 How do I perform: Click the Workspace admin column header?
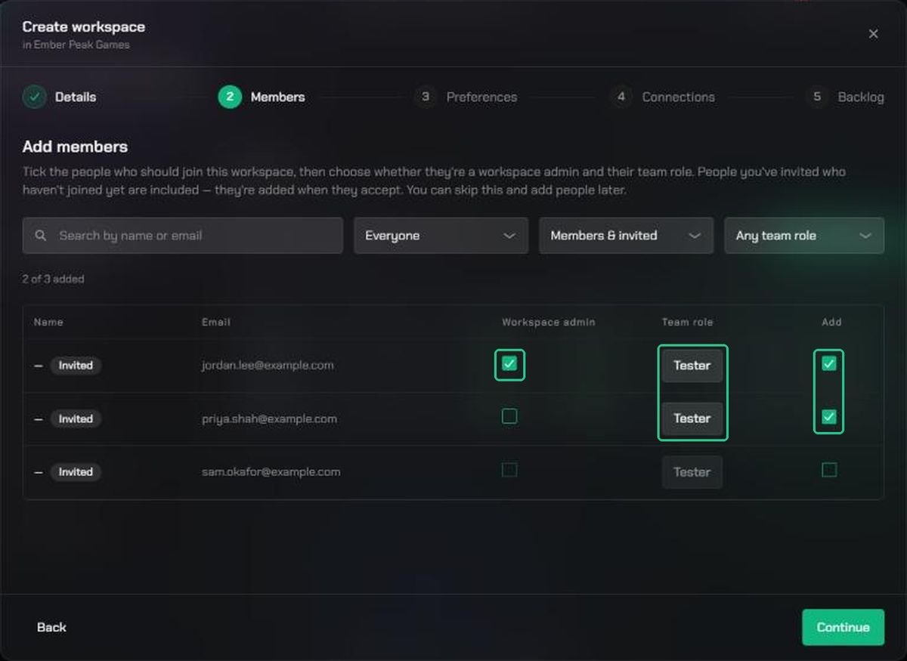click(x=549, y=322)
